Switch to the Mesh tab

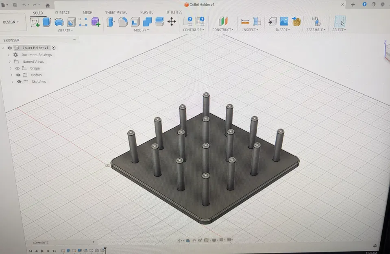pyautogui.click(x=88, y=13)
